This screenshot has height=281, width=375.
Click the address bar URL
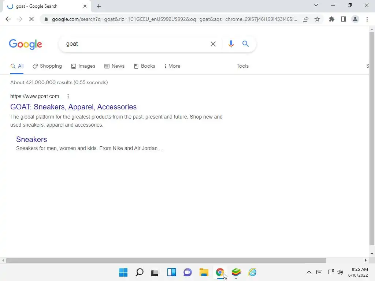[175, 19]
